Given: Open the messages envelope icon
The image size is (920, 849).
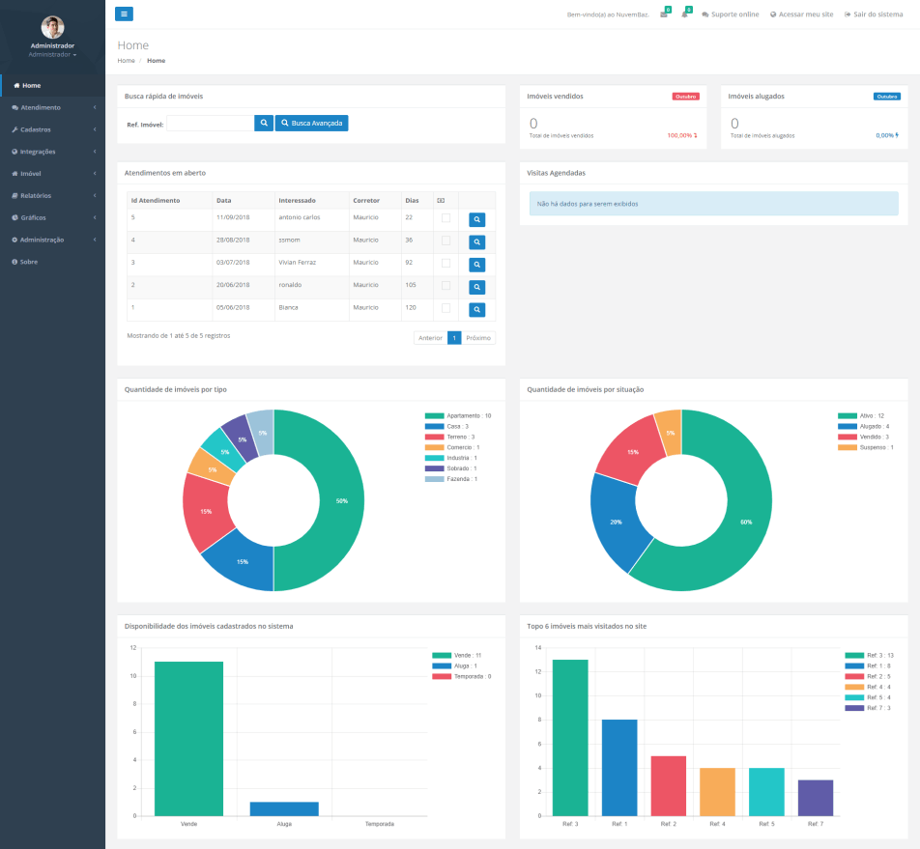Looking at the screenshot, I should click(x=664, y=14).
